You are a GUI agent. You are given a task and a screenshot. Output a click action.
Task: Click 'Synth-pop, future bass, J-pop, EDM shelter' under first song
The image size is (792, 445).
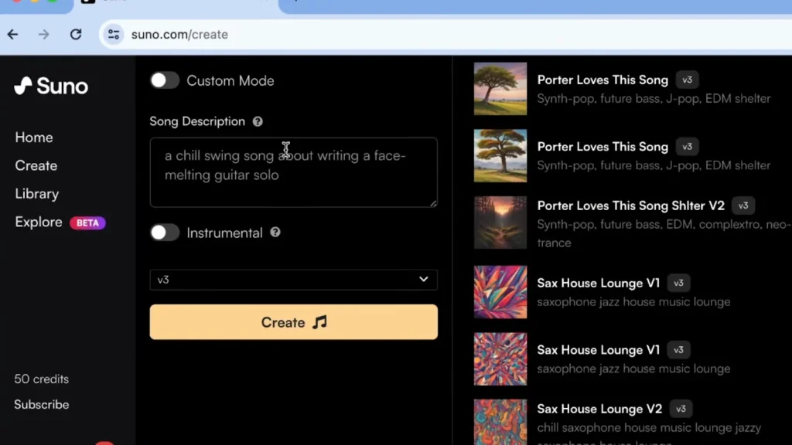click(x=654, y=98)
